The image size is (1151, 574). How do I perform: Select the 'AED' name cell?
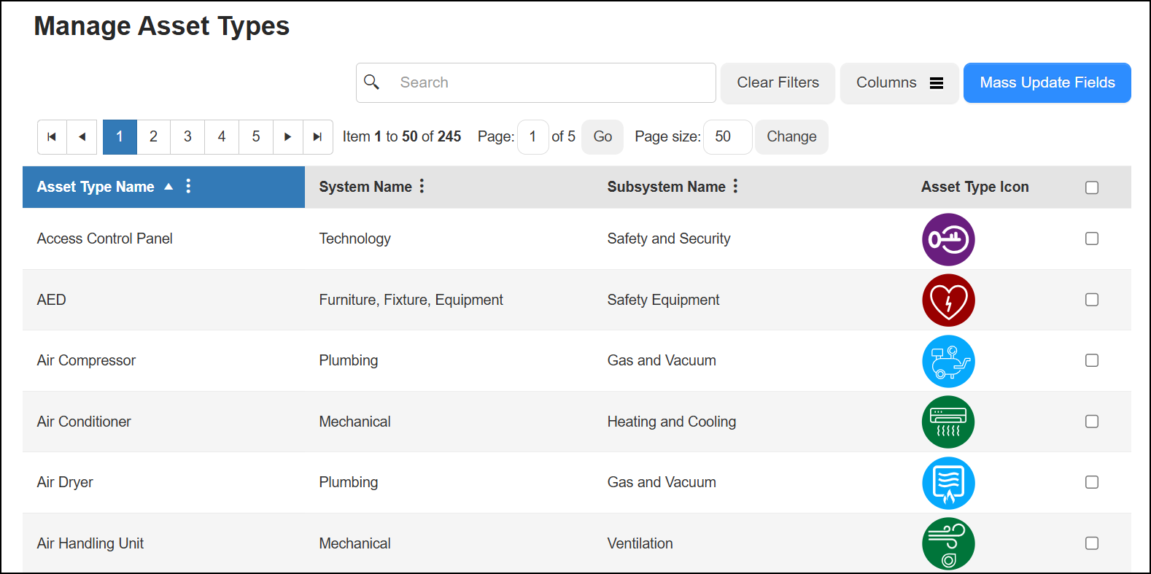pyautogui.click(x=51, y=300)
